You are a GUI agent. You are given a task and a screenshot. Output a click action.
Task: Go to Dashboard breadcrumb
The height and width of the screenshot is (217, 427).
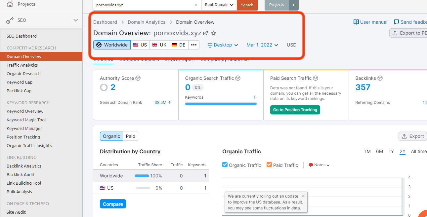click(105, 22)
